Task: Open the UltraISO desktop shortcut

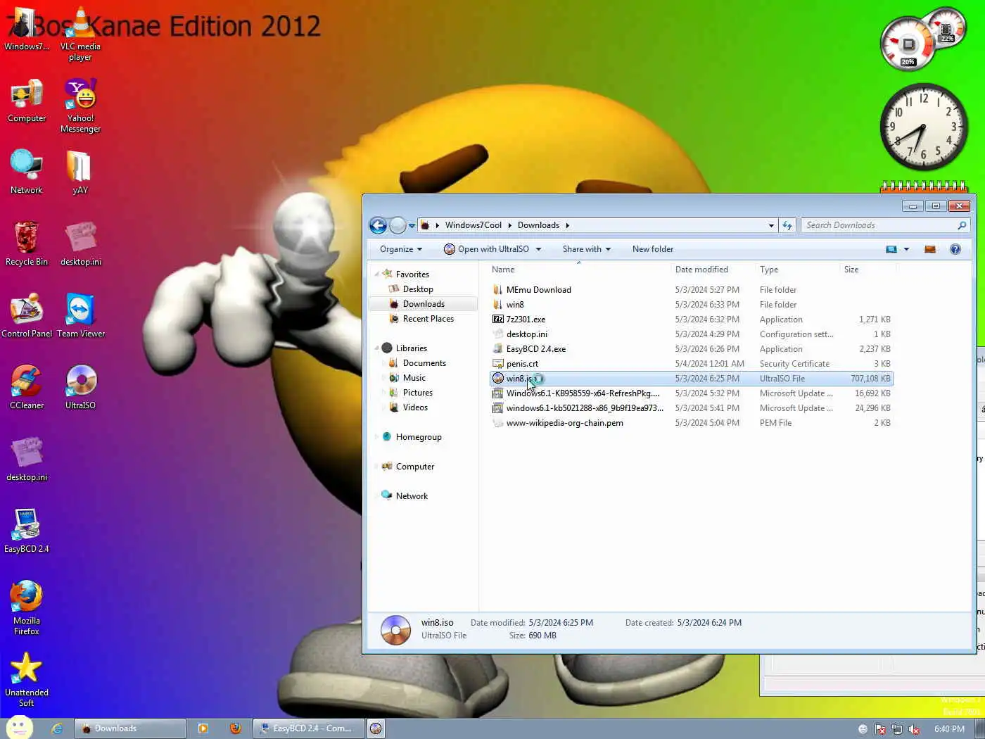Action: 80,388
